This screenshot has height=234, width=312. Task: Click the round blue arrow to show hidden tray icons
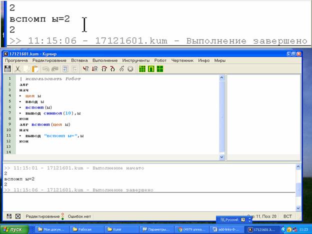[x=283, y=229]
